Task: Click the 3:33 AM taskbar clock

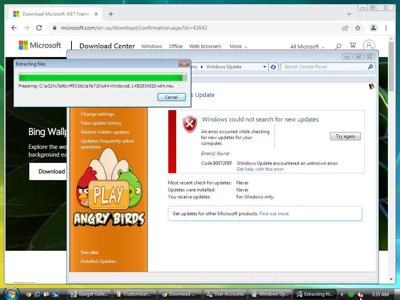Action: coord(380,295)
